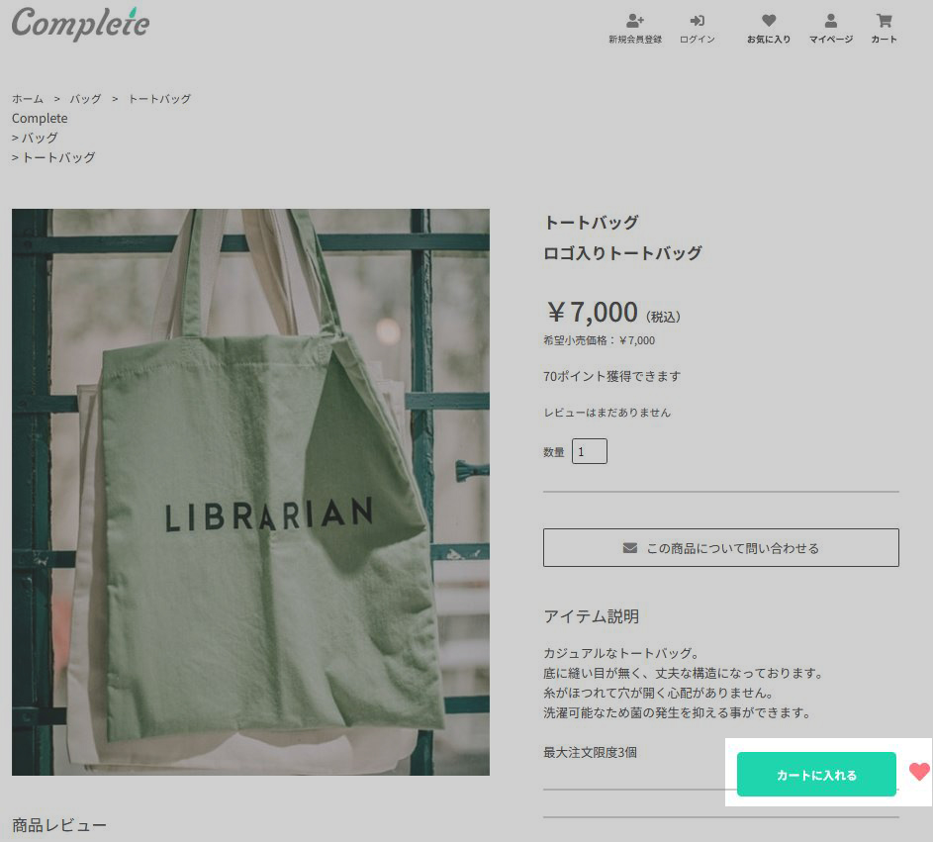The image size is (933, 842).
Task: Open the カート shopping cart icon
Action: (x=885, y=21)
